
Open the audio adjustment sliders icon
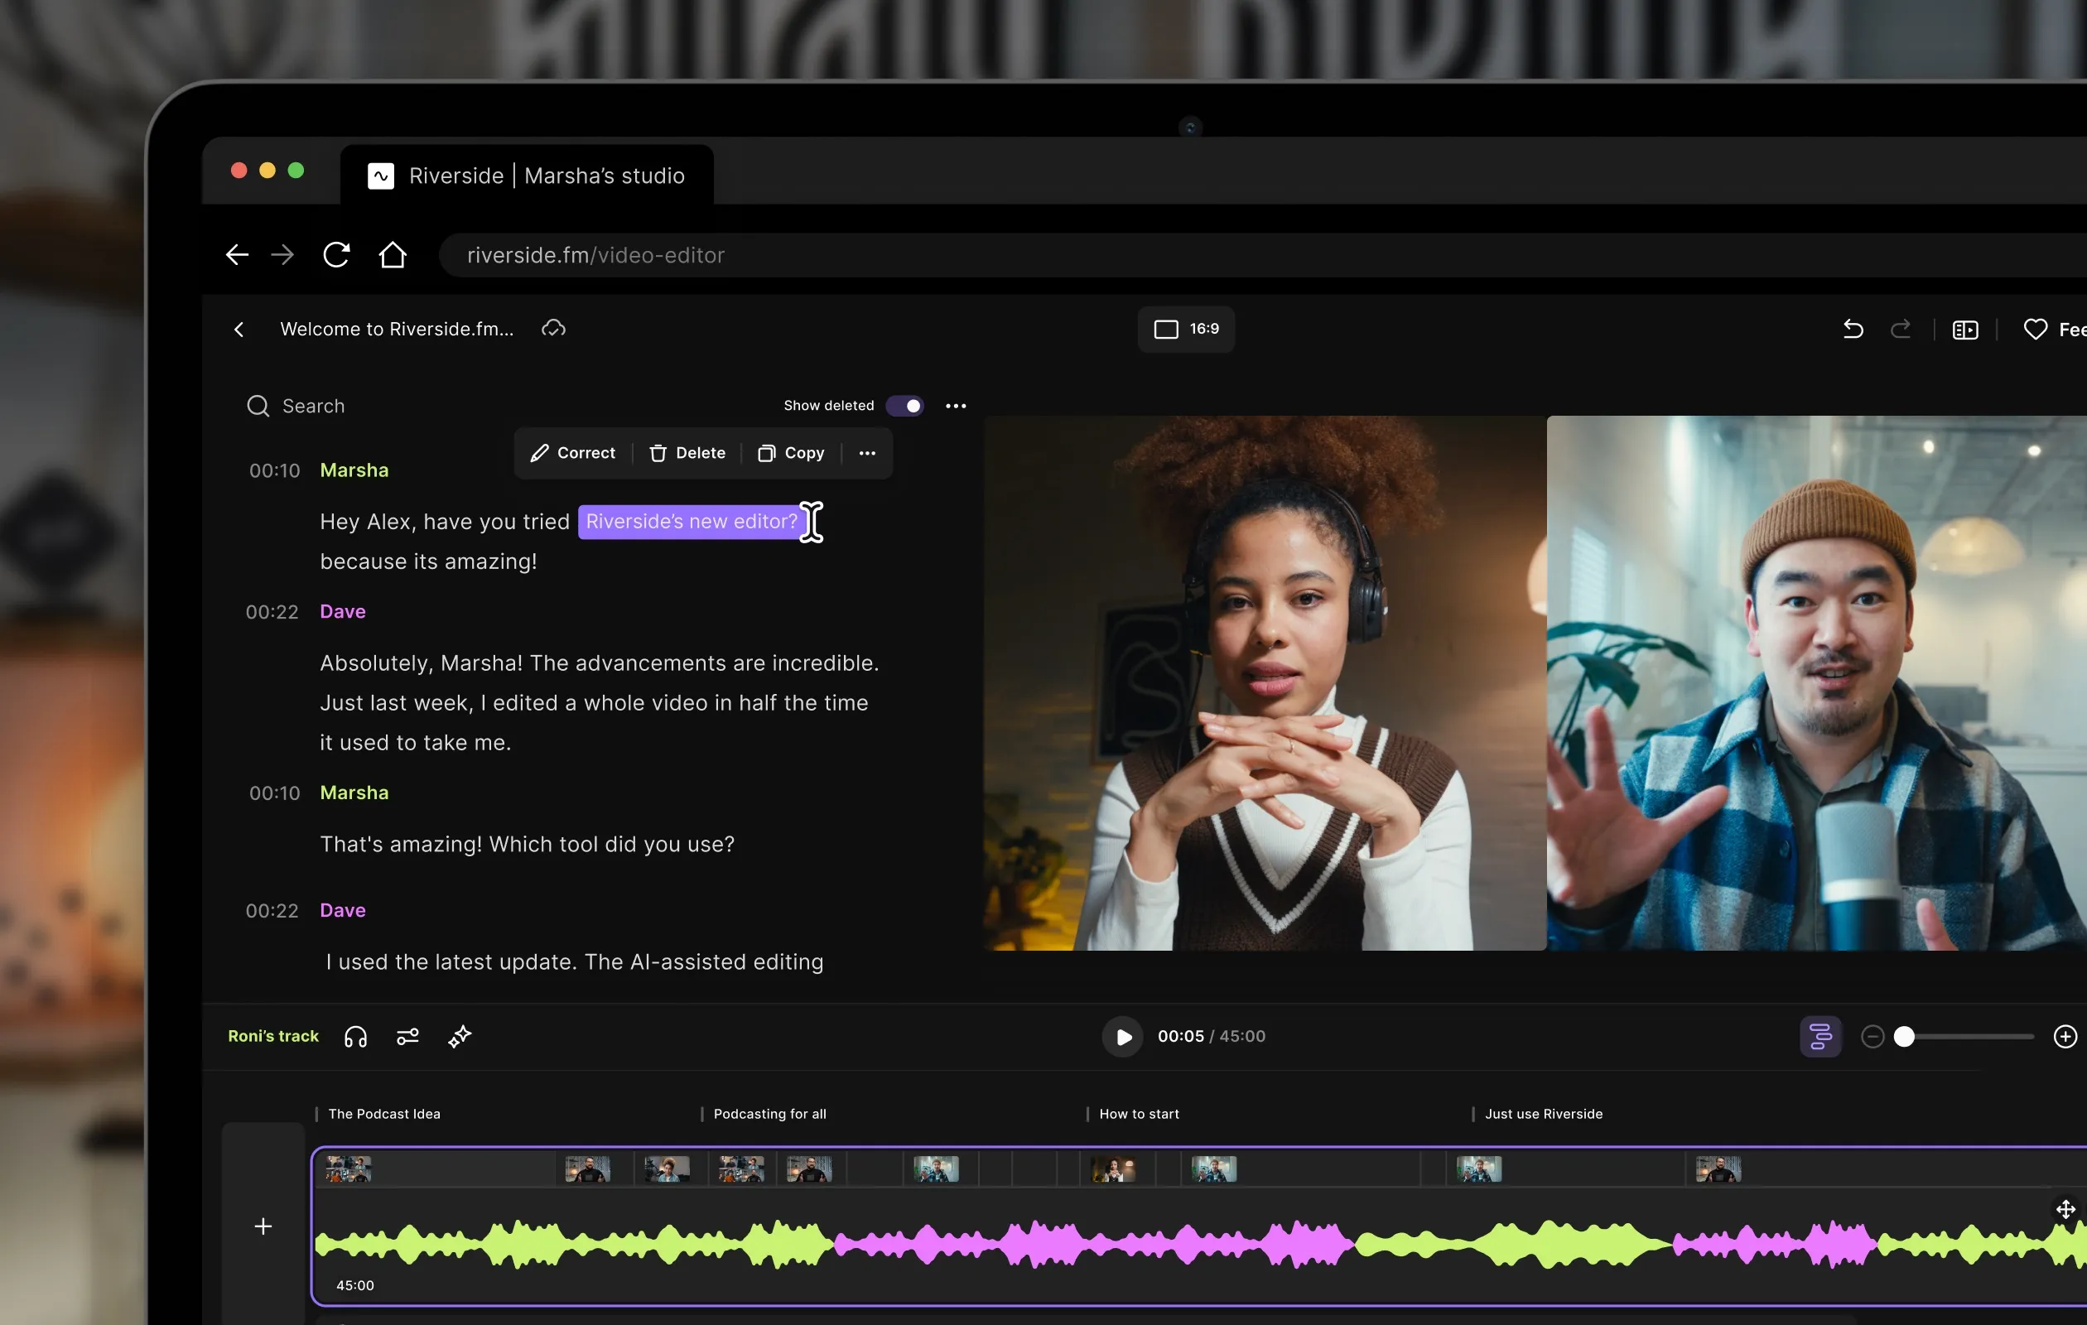[x=407, y=1037]
